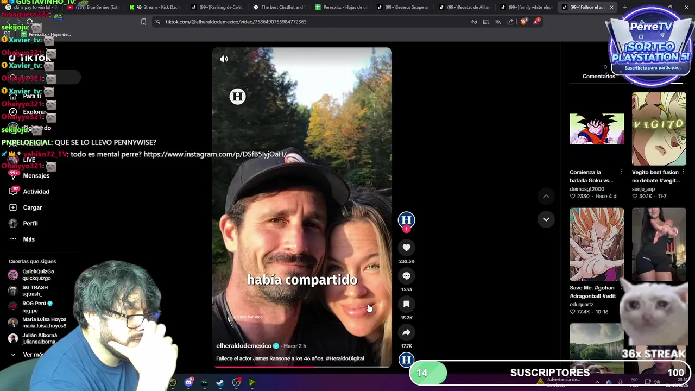Click the share arrow icon by the video
The image size is (695, 391).
click(x=406, y=332)
